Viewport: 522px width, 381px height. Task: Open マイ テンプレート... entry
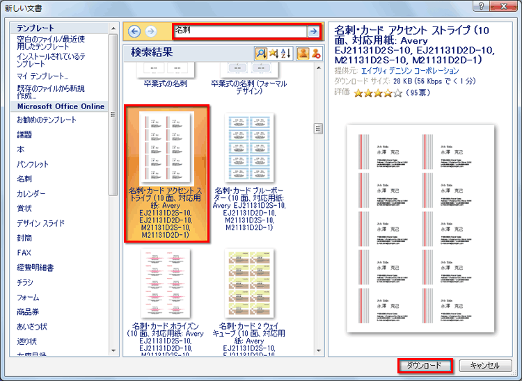[x=42, y=76]
